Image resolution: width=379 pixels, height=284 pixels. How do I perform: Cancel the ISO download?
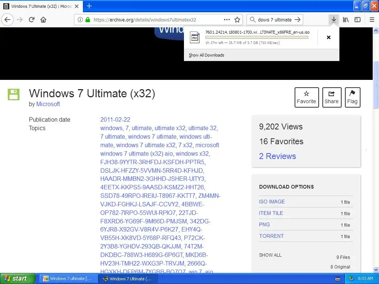coord(329,37)
